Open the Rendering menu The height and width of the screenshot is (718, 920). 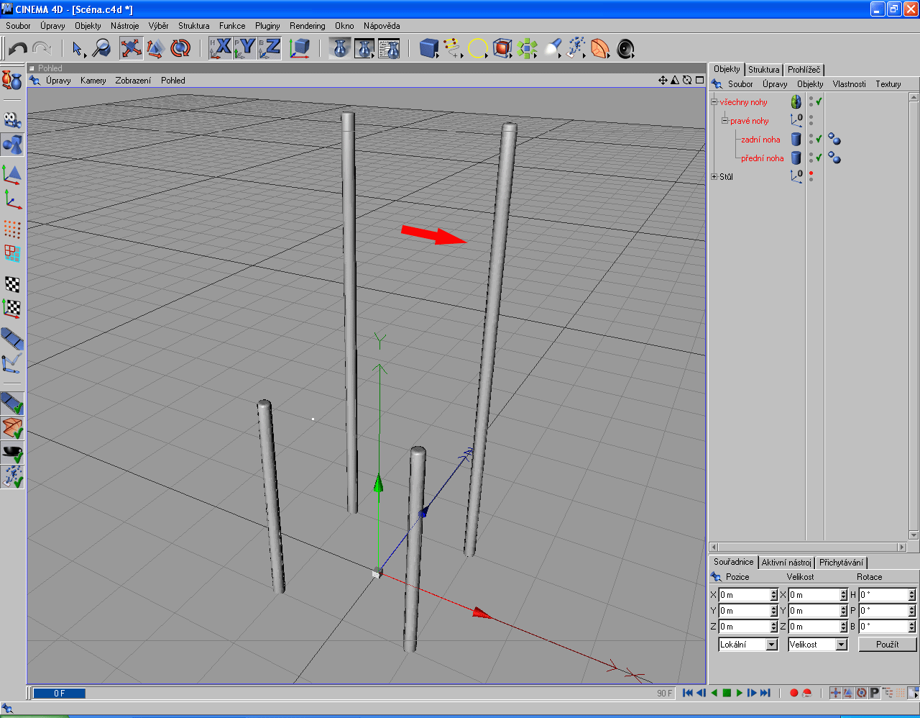coord(308,26)
